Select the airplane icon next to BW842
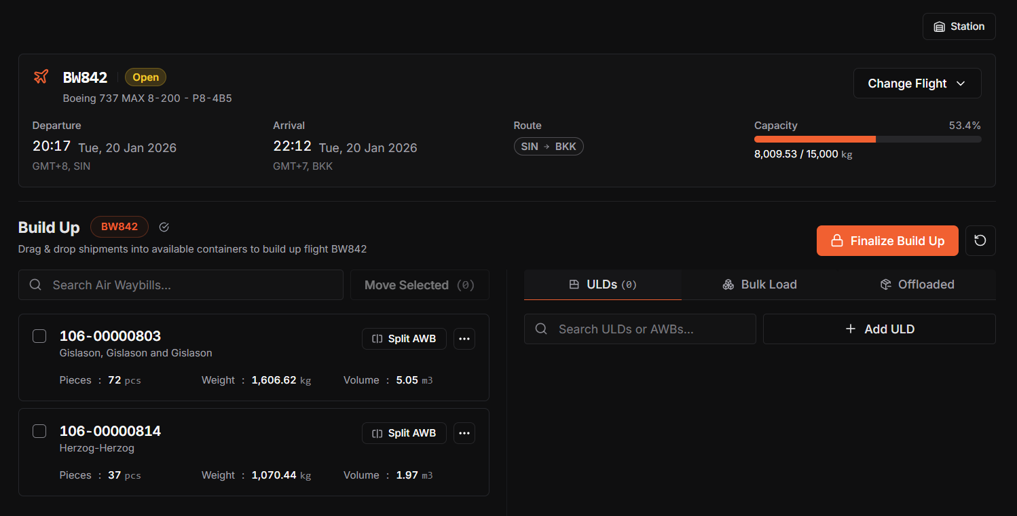 tap(40, 76)
